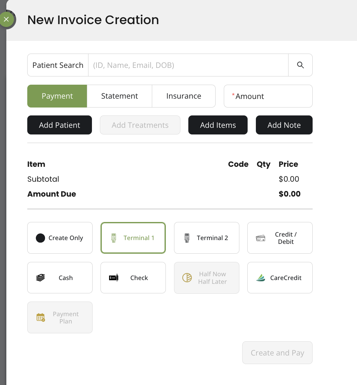Click into the Amount field

point(268,96)
